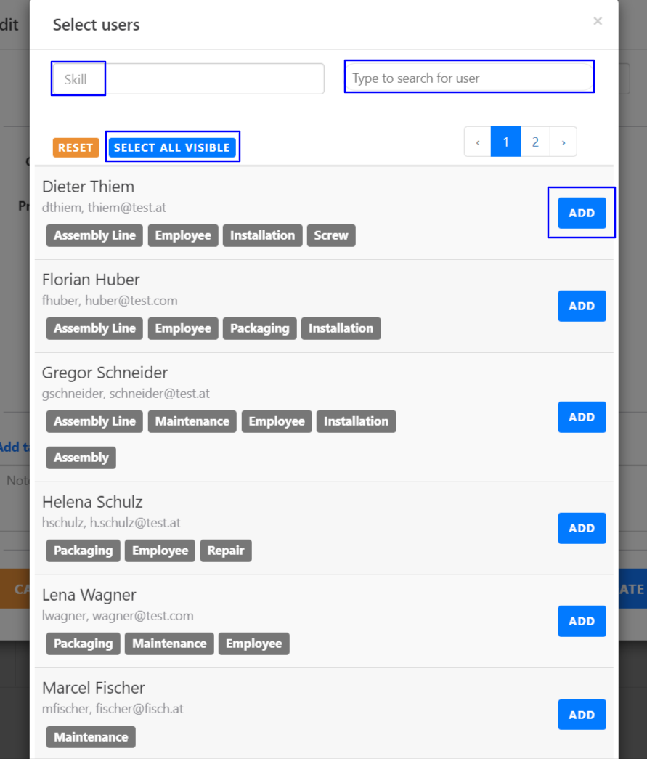Click the RESET button

coord(76,147)
